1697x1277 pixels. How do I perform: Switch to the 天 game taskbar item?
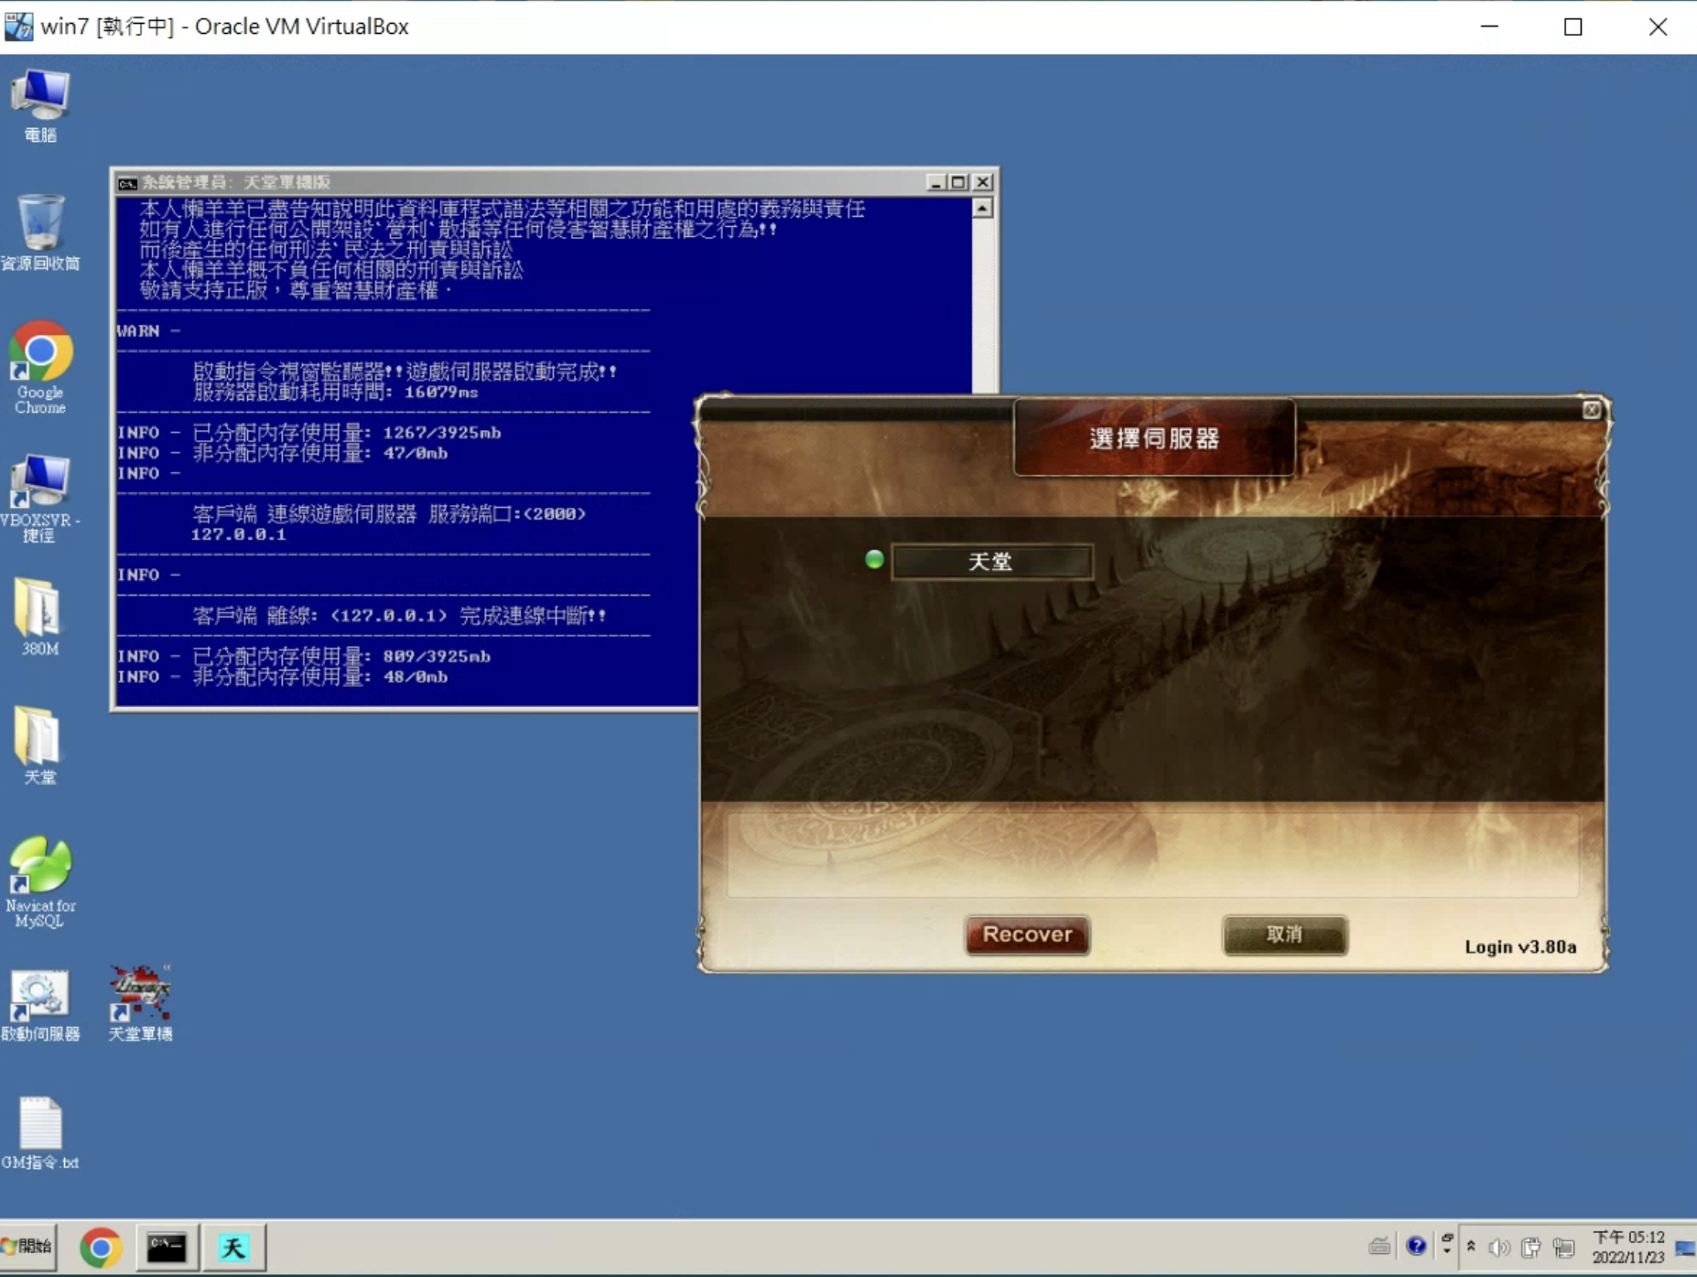pyautogui.click(x=233, y=1247)
